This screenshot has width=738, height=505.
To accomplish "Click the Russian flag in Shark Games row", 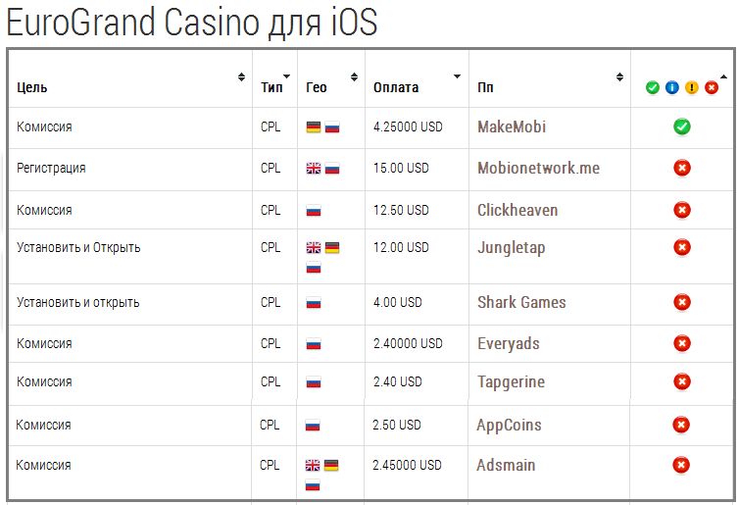I will click(313, 303).
